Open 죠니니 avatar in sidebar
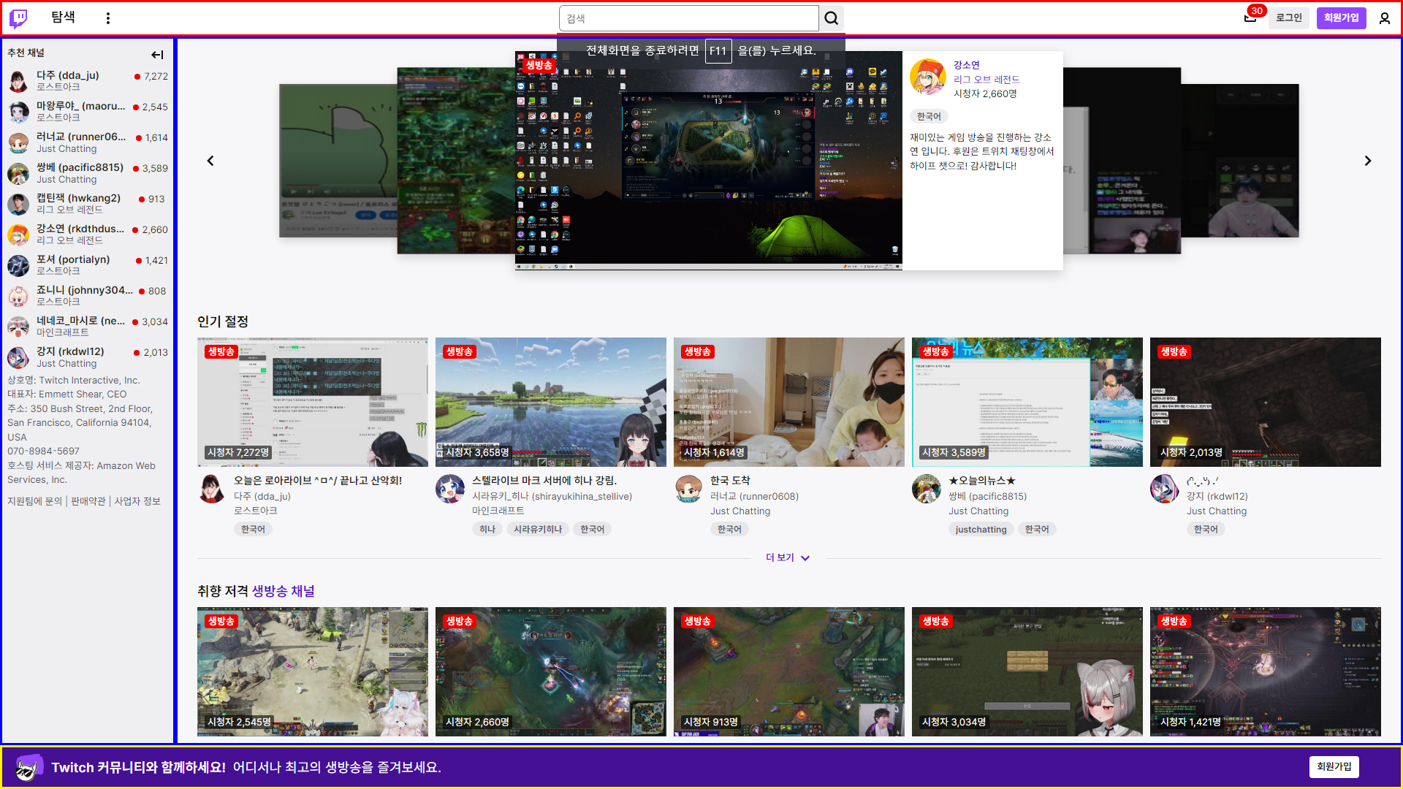Screen dimensions: 1403x789 18,296
